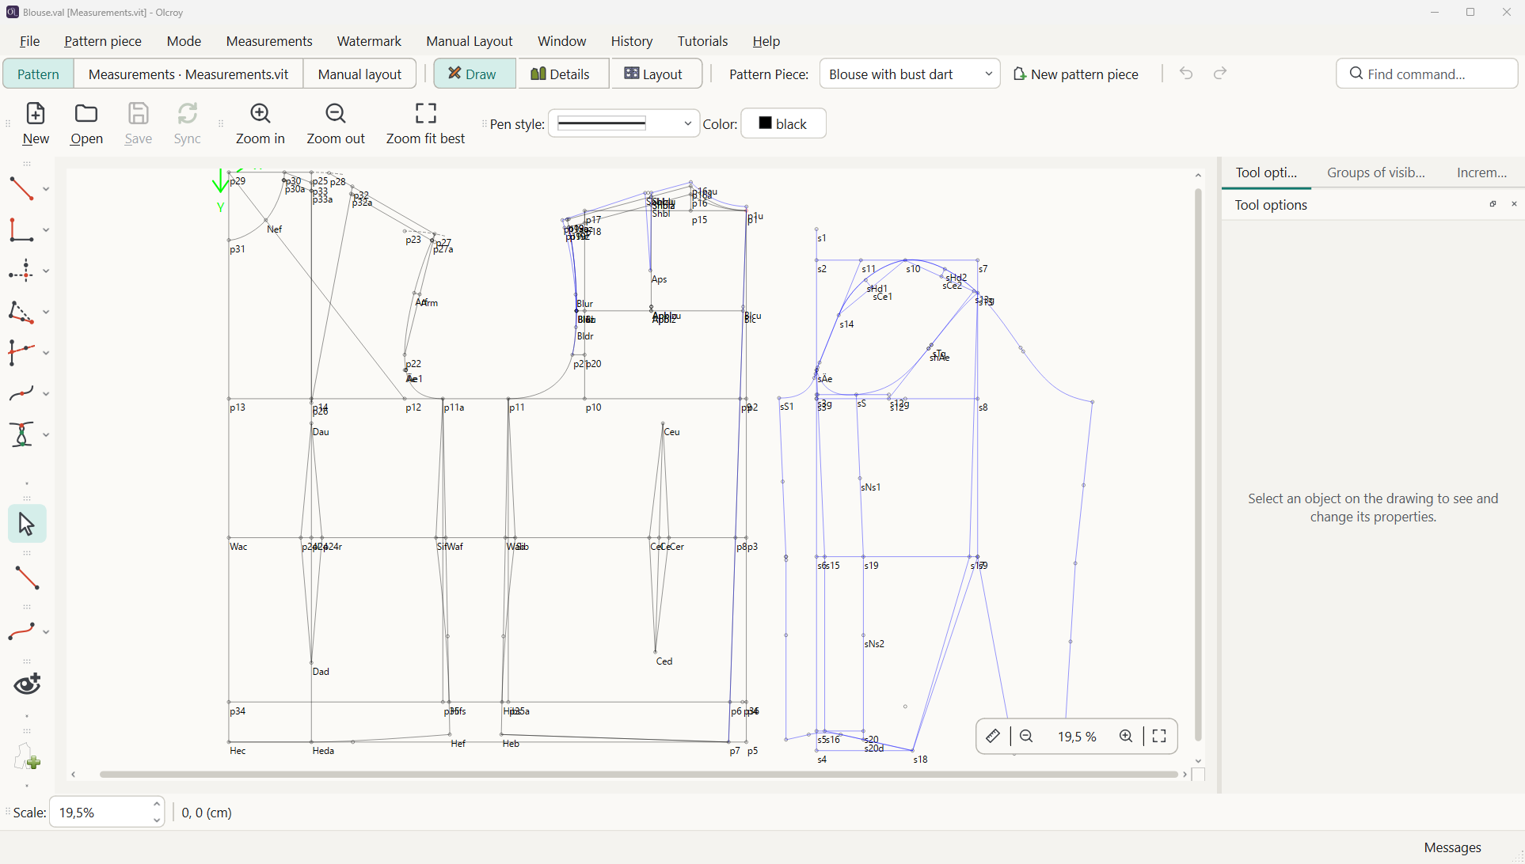Open the Manual Layout menu
Viewport: 1525px width, 864px height.
click(470, 41)
